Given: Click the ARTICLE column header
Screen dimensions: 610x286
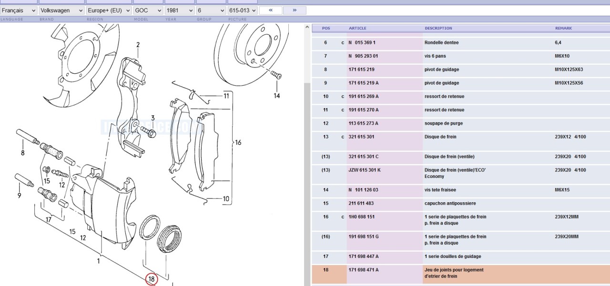Looking at the screenshot, I should [357, 28].
